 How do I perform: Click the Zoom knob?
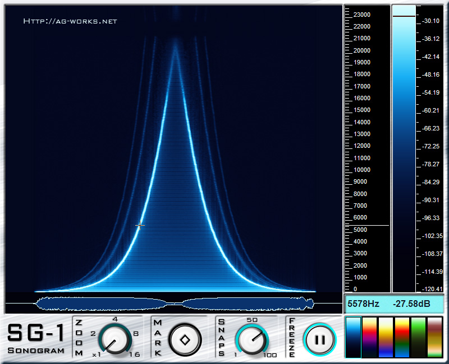click(x=116, y=339)
